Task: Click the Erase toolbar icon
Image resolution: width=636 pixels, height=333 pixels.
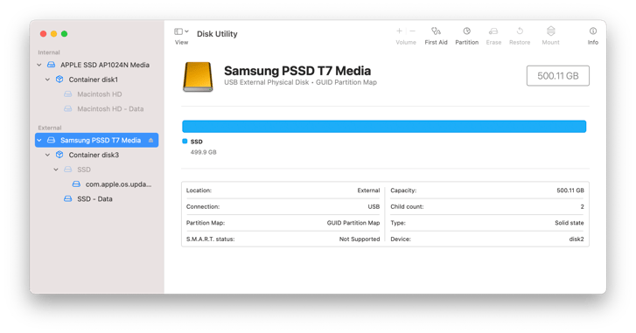Action: click(x=493, y=31)
